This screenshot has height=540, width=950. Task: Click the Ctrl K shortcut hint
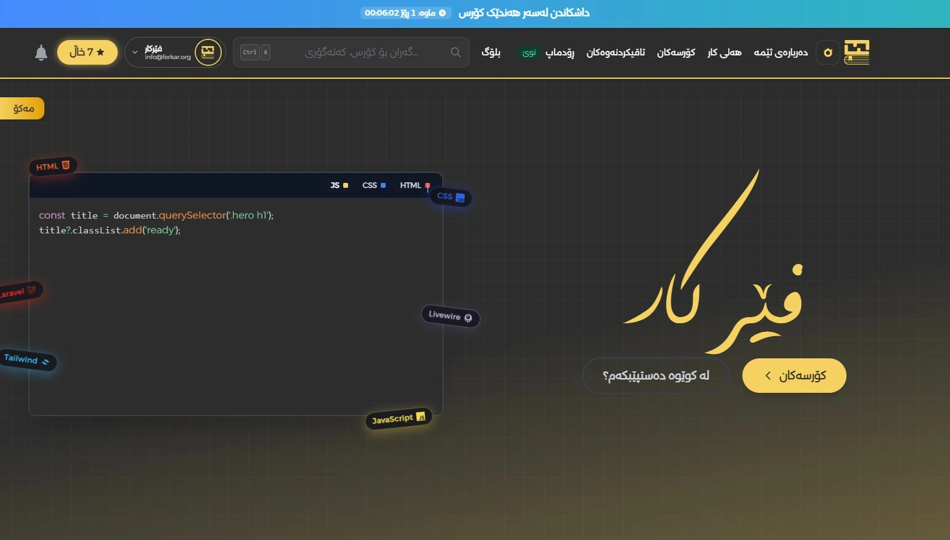255,52
